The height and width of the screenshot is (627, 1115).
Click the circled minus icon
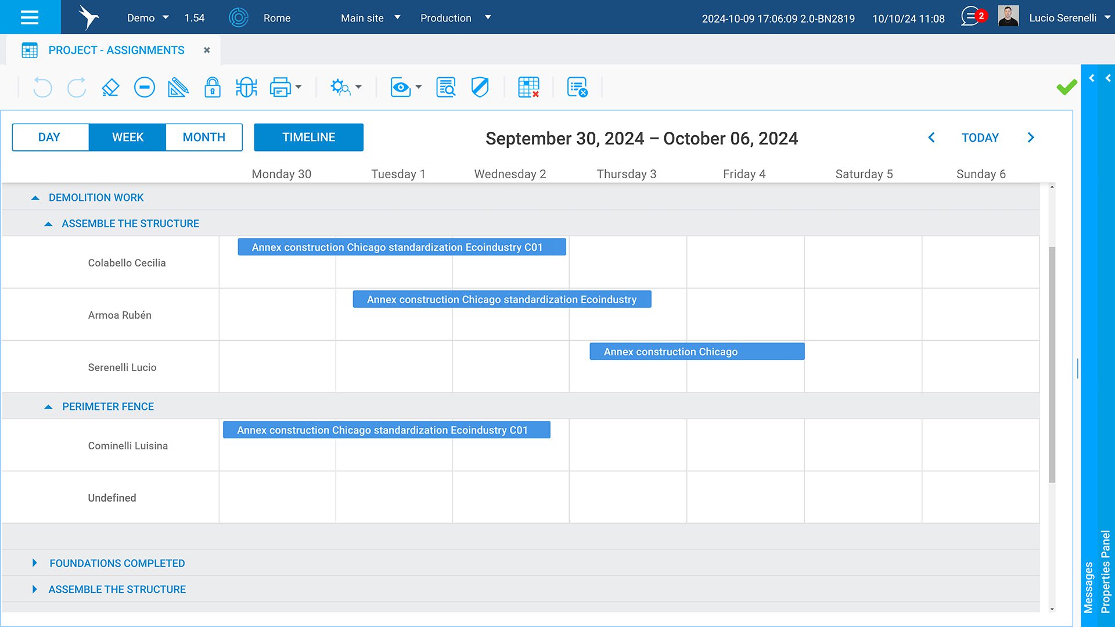pos(144,88)
